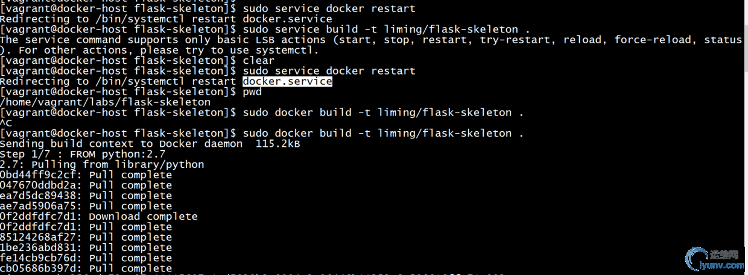Click the fe14cb9cb76d Pull complete line
Image resolution: width=748 pixels, height=275 pixels.
pyautogui.click(x=86, y=258)
